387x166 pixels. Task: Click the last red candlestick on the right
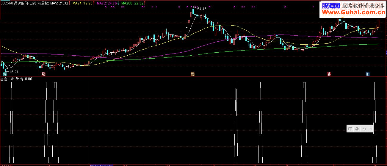point(379,24)
